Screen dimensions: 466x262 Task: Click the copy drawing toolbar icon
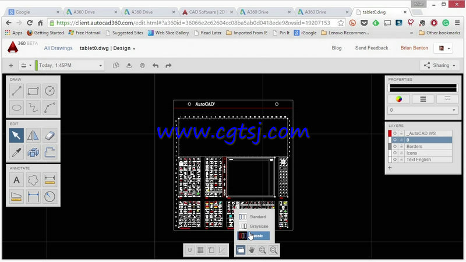(116, 65)
